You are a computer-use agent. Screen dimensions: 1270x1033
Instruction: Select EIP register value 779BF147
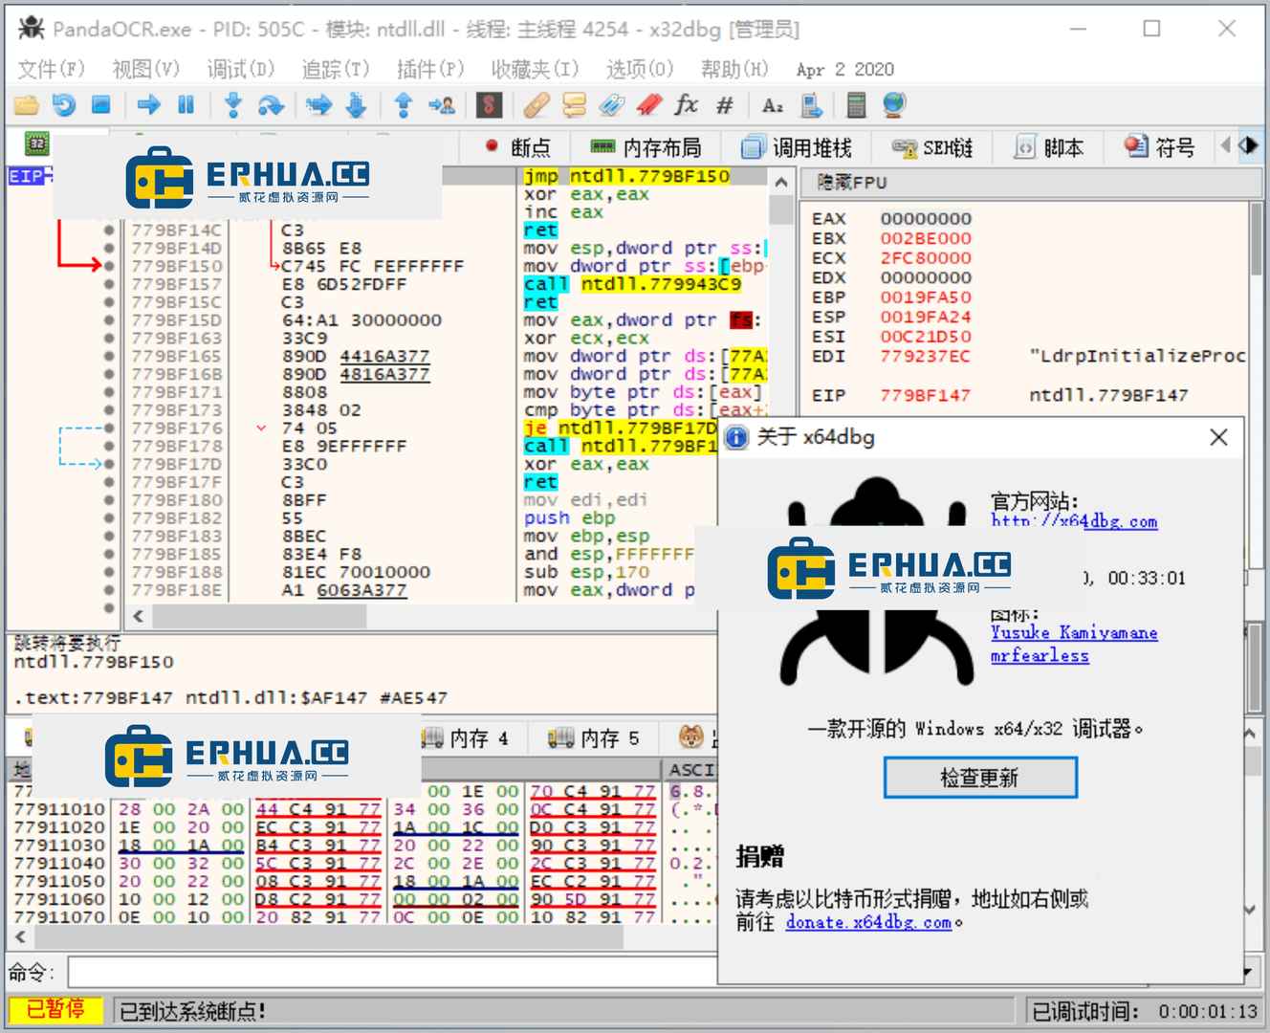pyautogui.click(x=925, y=395)
